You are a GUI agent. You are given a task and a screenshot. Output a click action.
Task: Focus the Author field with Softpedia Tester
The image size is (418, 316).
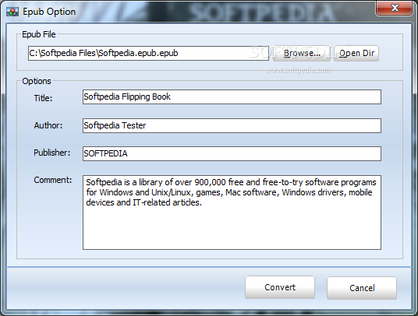point(232,125)
